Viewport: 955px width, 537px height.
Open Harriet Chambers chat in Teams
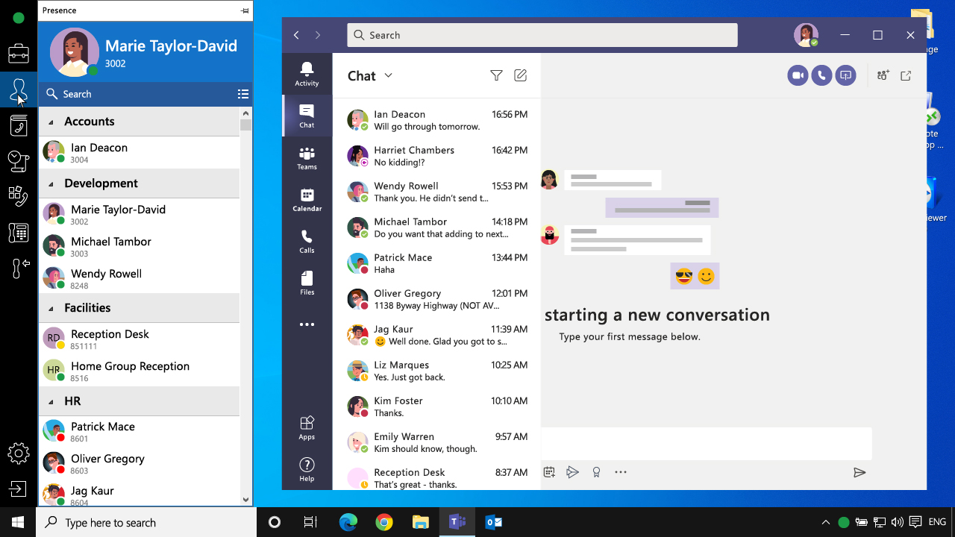[436, 156]
